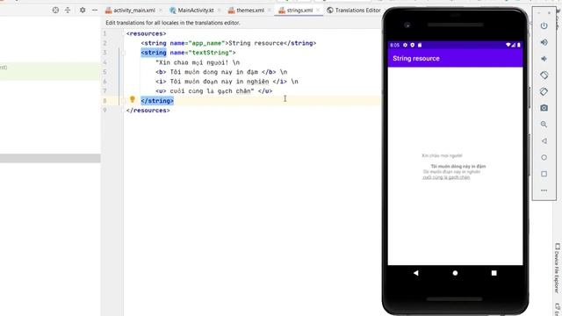Click the emulator status bar settings gear icon
562x316 pixels.
pyautogui.click(x=405, y=45)
